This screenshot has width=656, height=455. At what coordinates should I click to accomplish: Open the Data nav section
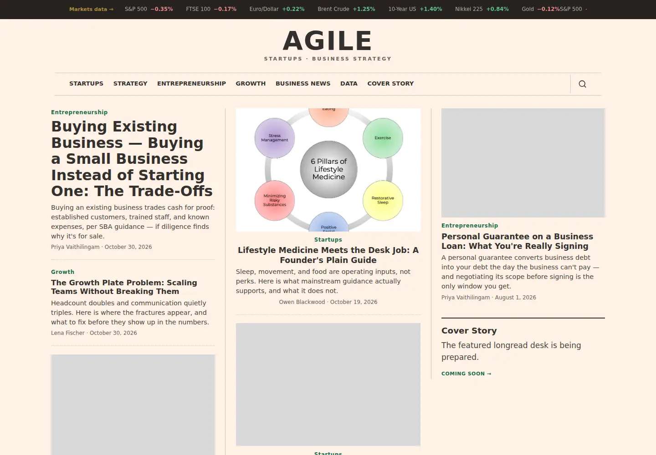349,84
